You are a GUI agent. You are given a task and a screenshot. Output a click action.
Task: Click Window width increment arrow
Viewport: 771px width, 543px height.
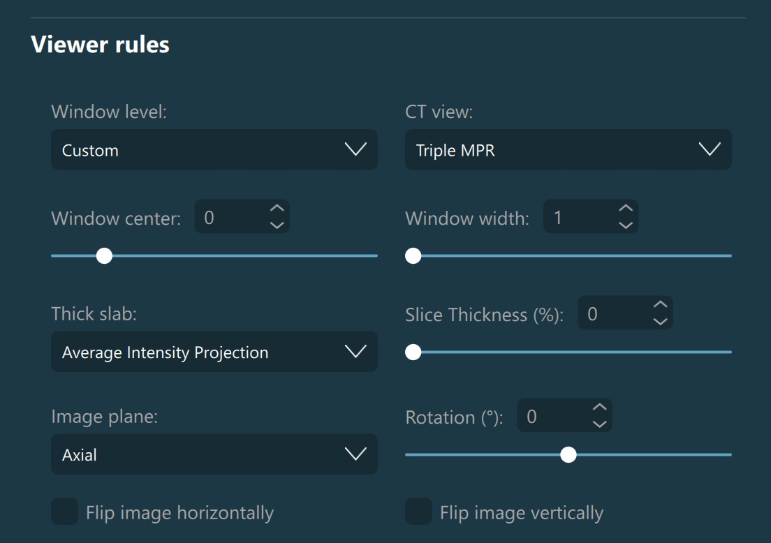[626, 209]
